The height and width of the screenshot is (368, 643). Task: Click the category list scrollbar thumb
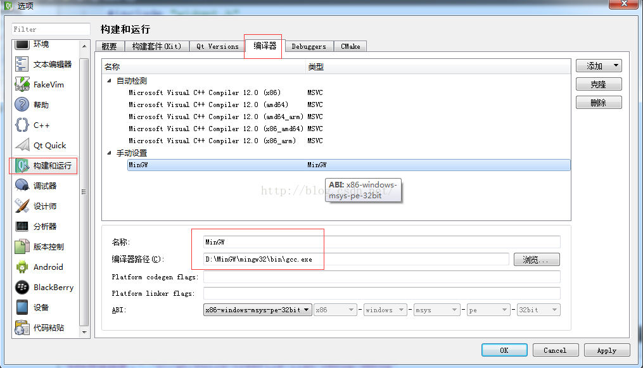pos(84,192)
